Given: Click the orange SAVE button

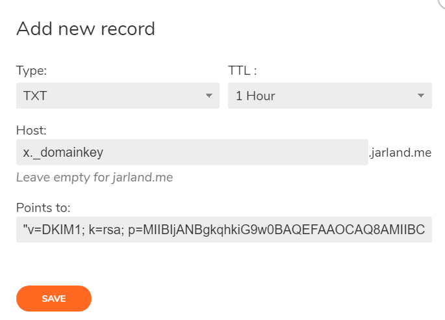Looking at the screenshot, I should coord(54,299).
